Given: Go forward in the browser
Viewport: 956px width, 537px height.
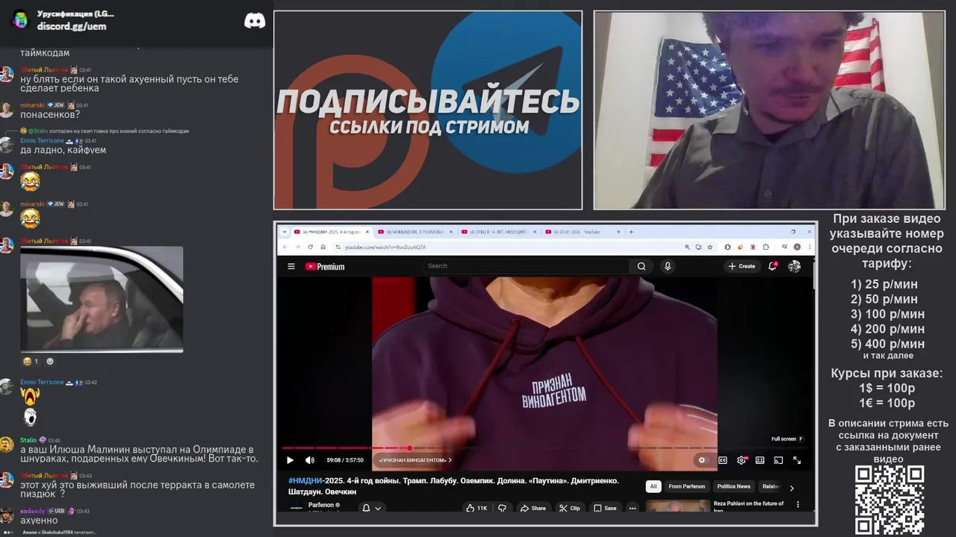Looking at the screenshot, I should click(297, 247).
